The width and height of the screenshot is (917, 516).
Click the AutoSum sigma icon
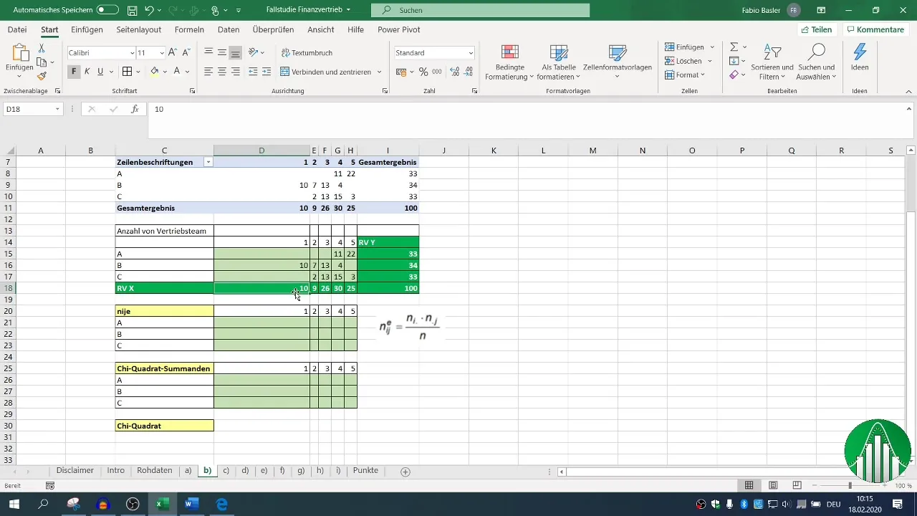point(734,47)
